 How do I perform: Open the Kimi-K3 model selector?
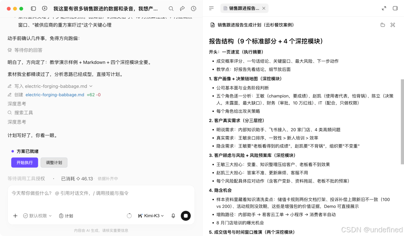point(151,216)
